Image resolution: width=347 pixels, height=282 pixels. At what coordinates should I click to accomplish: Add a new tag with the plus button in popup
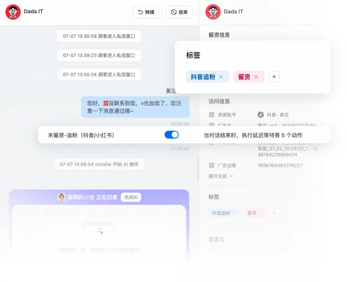(274, 77)
